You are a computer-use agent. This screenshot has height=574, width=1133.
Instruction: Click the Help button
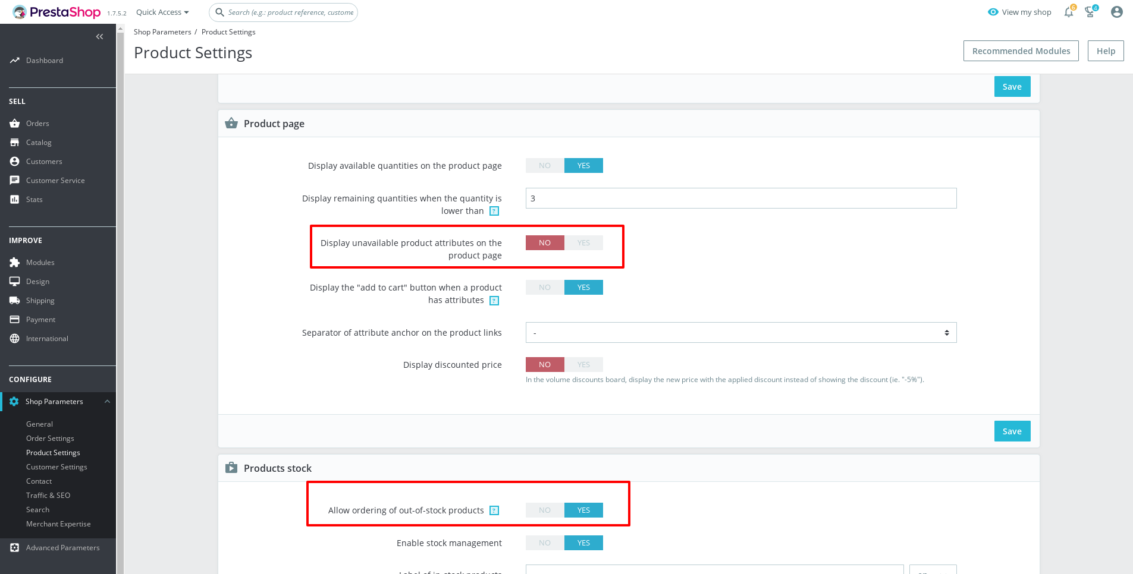(x=1106, y=51)
